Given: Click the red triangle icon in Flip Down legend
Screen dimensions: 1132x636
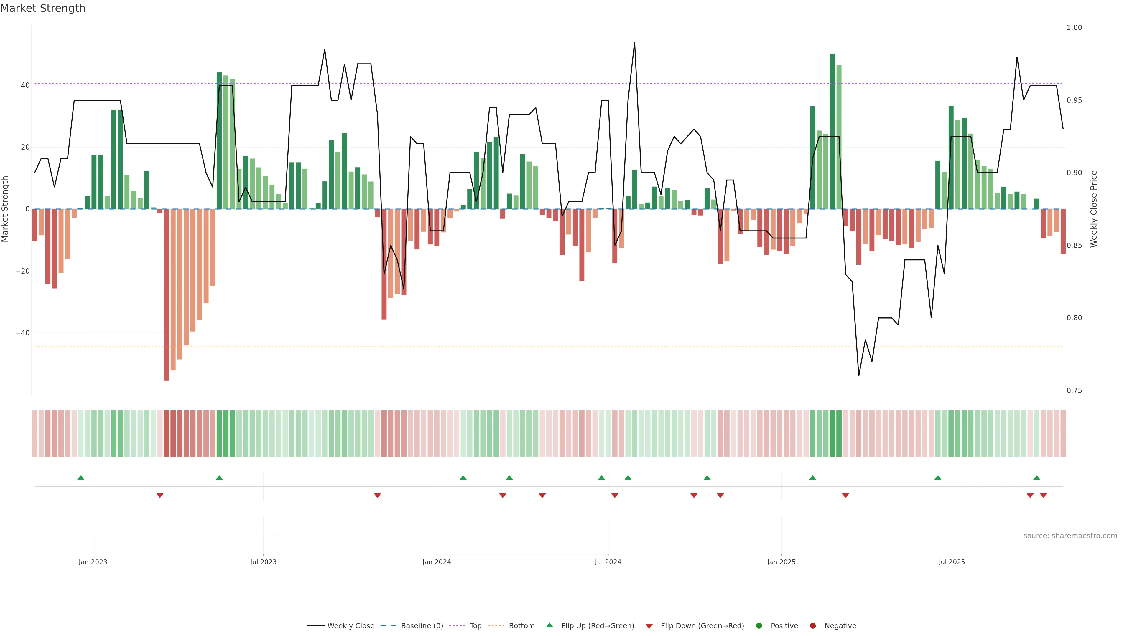Looking at the screenshot, I should (x=649, y=626).
